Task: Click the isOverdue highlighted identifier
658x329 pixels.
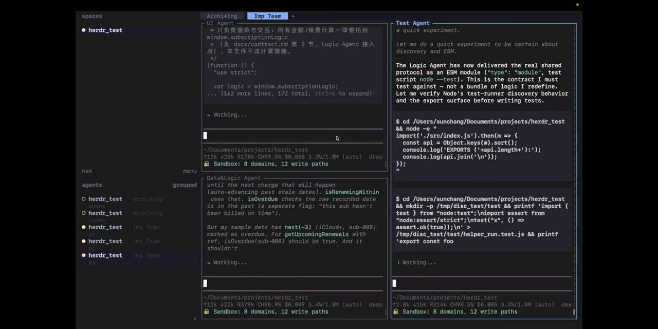Action: (x=262, y=199)
